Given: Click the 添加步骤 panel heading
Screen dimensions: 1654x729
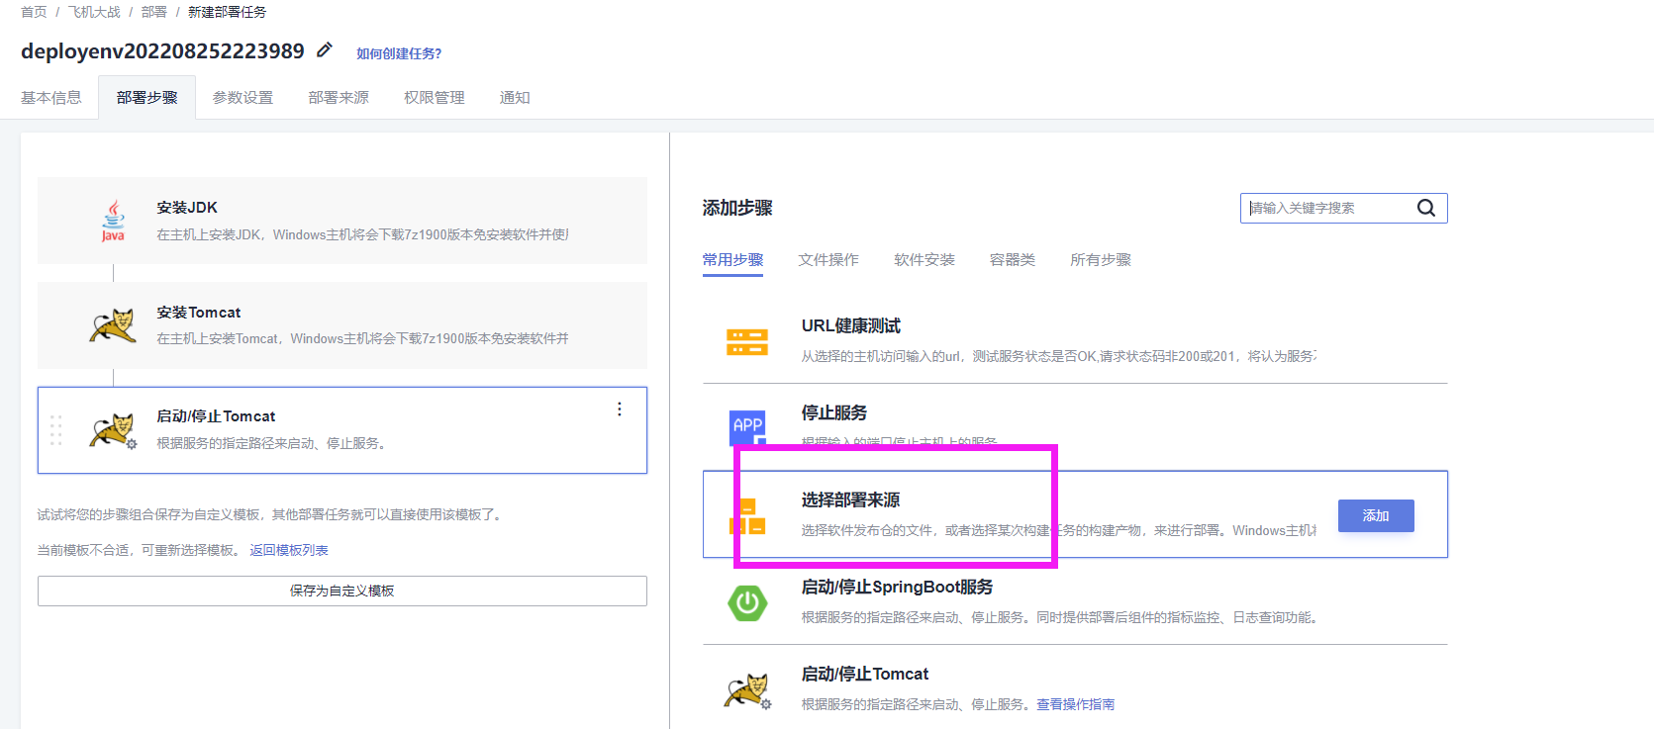Looking at the screenshot, I should (x=737, y=208).
